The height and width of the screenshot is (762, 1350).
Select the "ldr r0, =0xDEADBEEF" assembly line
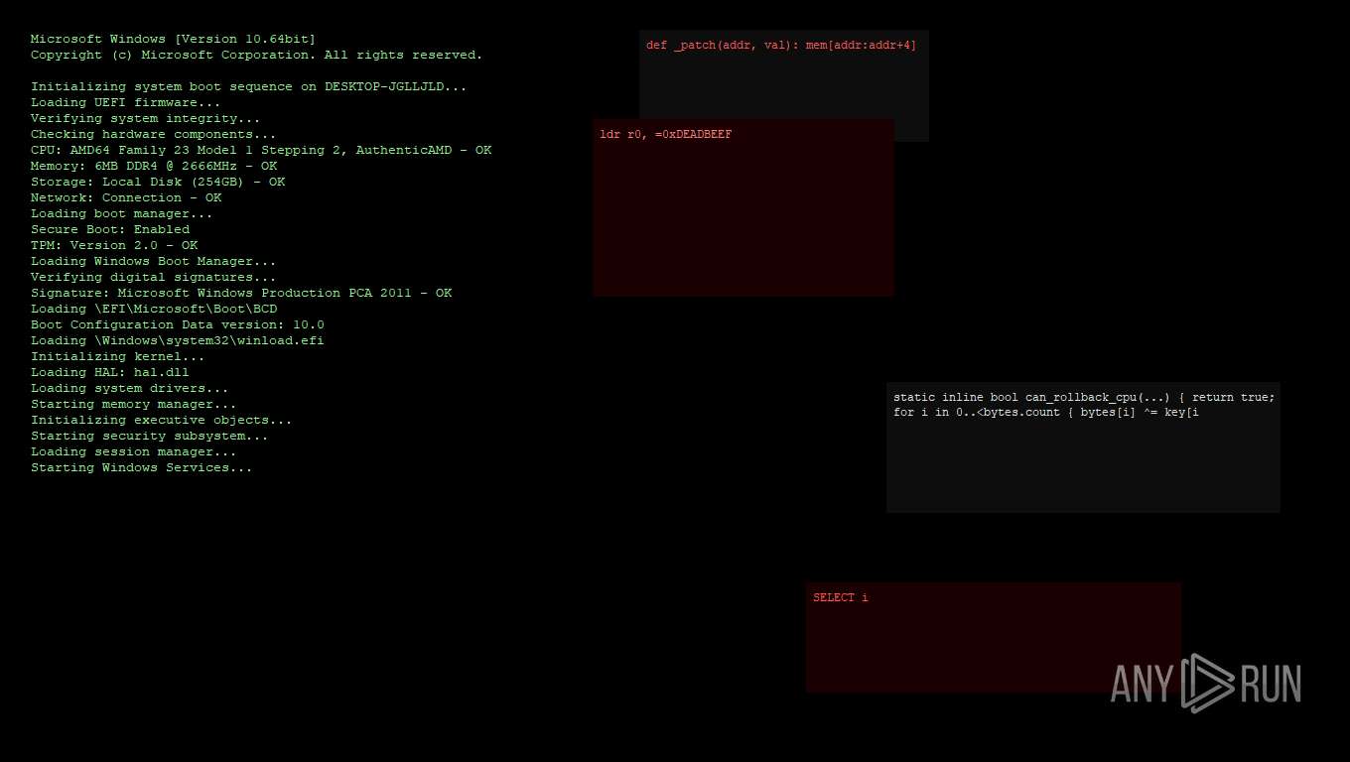coord(666,135)
